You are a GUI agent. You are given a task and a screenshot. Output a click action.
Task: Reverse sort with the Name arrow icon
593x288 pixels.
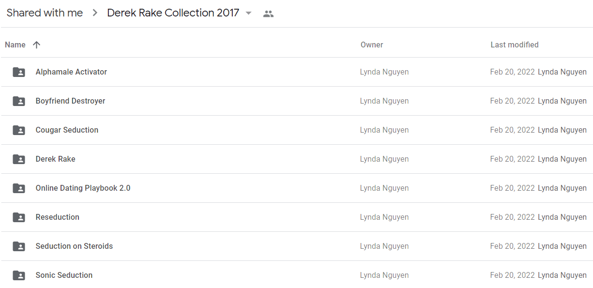click(x=36, y=45)
